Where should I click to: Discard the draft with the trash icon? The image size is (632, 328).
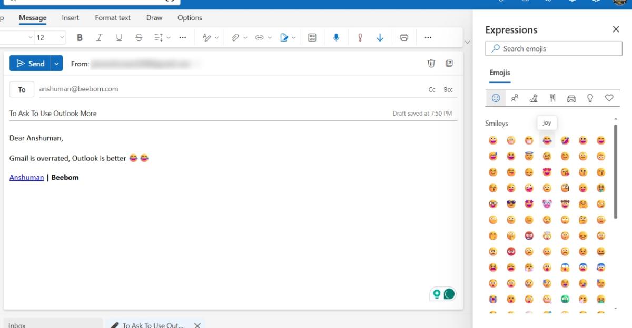pyautogui.click(x=431, y=64)
